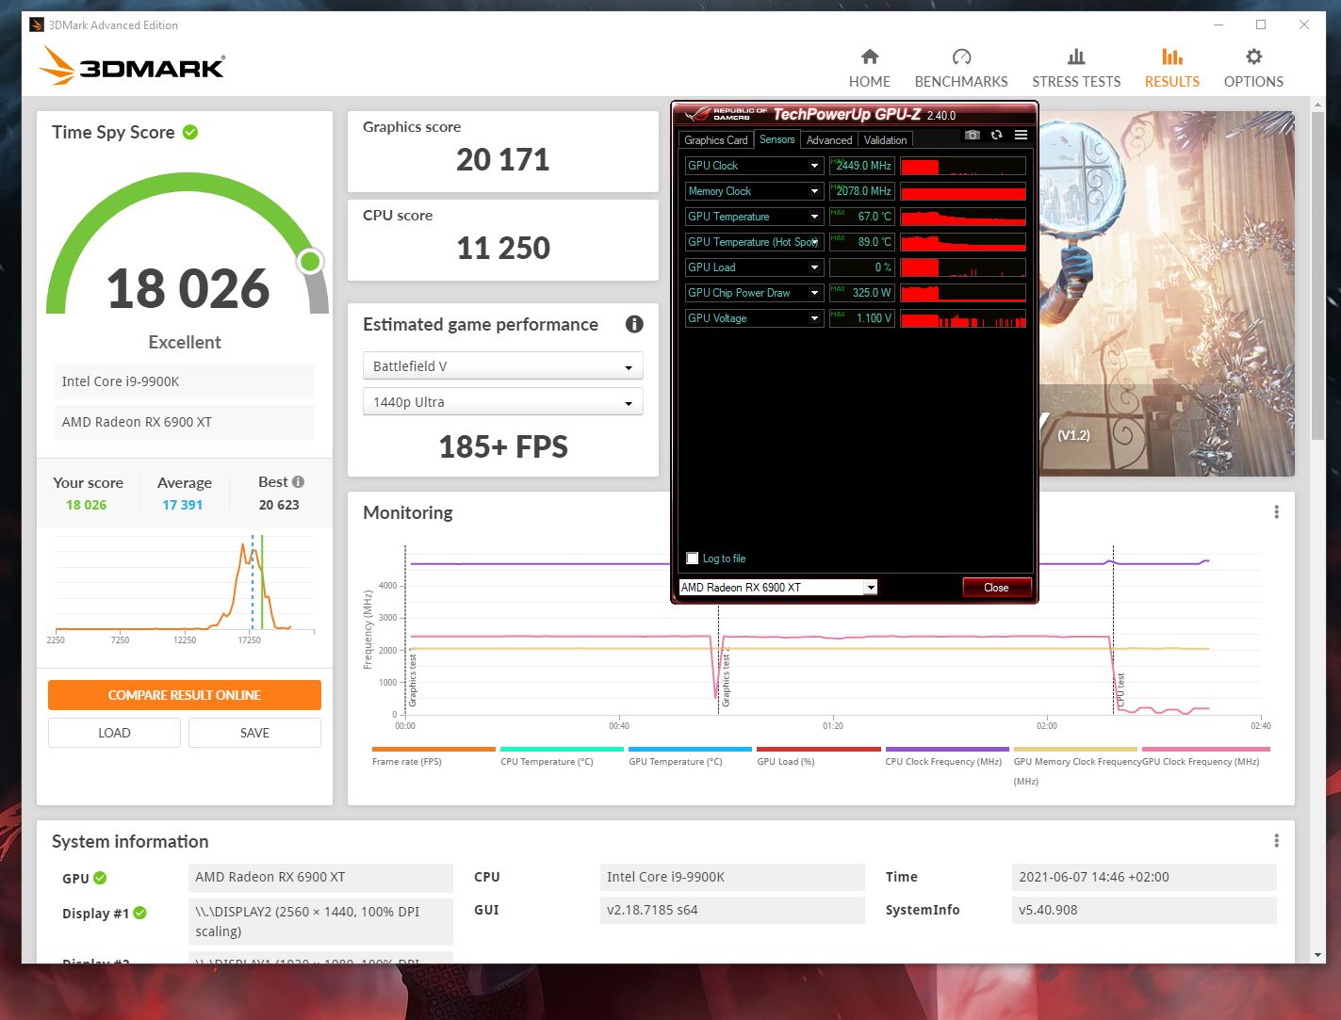Screen dimensions: 1341x1020
Task: Click the 3DMark logo in the header
Action: [132, 67]
